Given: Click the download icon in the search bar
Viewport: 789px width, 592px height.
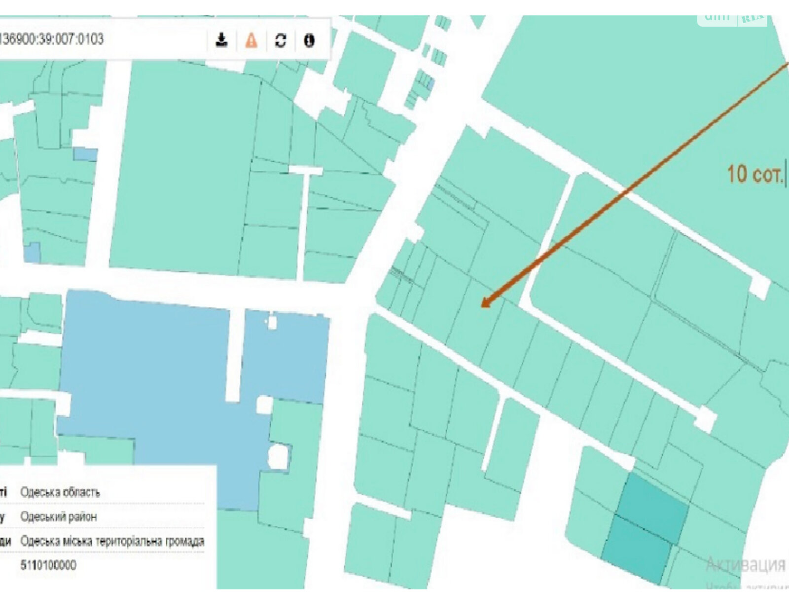Looking at the screenshot, I should (222, 40).
